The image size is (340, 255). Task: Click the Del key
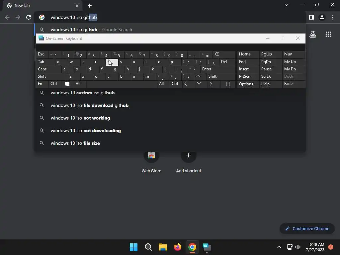tap(227, 62)
